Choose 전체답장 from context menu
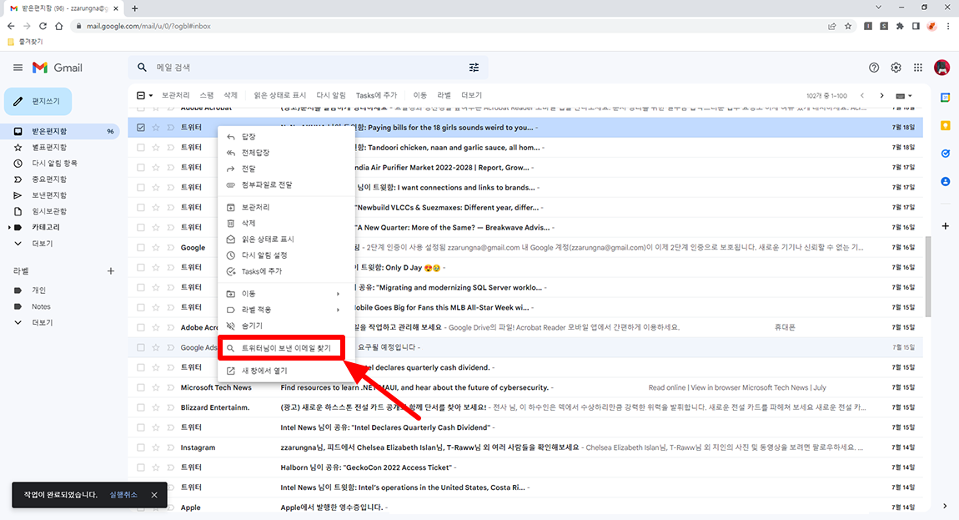The height and width of the screenshot is (520, 959). [x=286, y=153]
